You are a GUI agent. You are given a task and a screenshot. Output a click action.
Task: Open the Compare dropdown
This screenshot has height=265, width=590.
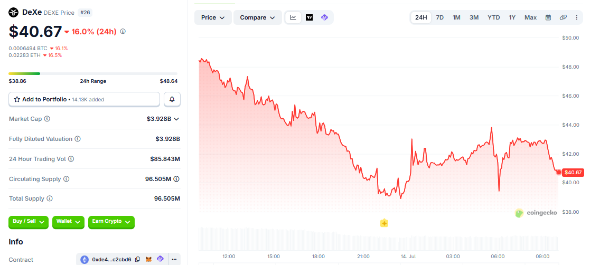(x=258, y=17)
